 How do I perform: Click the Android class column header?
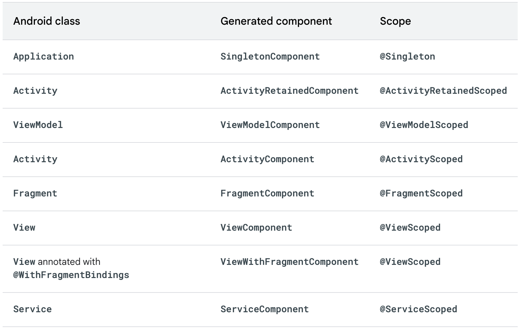point(46,21)
